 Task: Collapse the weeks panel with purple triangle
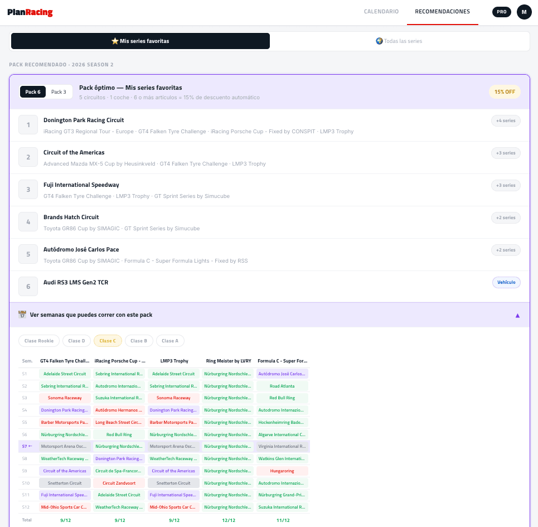[x=517, y=316]
